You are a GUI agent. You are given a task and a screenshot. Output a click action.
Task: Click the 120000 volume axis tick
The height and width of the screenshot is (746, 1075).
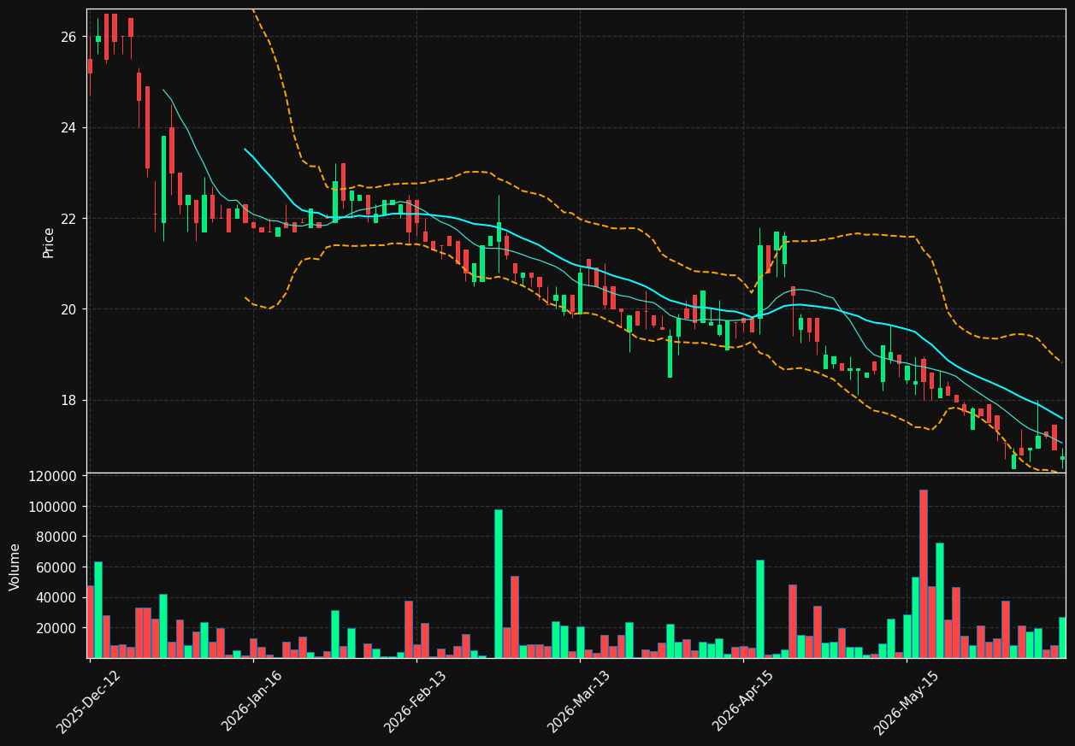coord(53,476)
